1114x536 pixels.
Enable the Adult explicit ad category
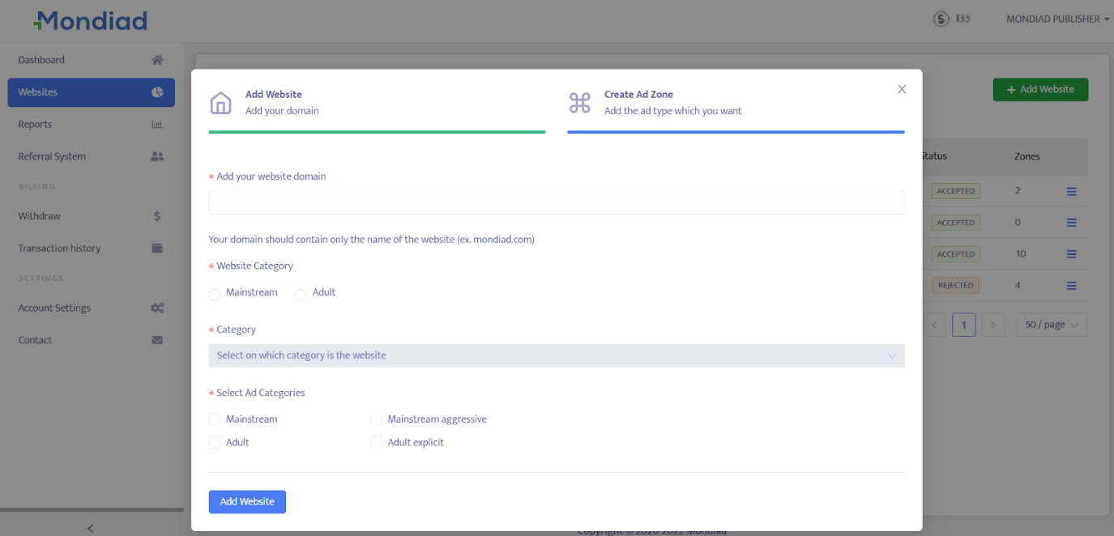pyautogui.click(x=376, y=443)
